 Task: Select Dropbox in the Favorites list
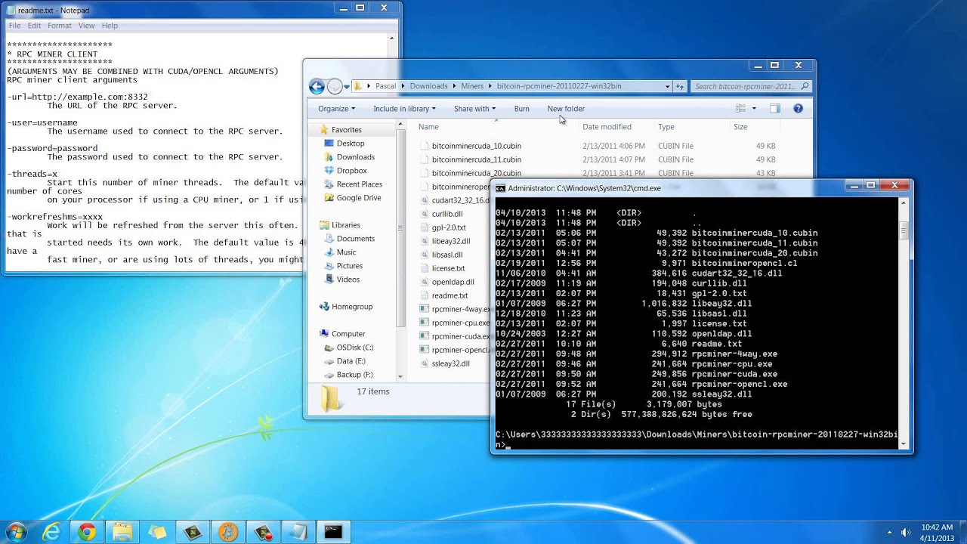click(351, 171)
